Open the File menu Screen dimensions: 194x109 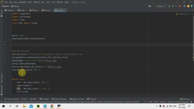tap(6, 2)
